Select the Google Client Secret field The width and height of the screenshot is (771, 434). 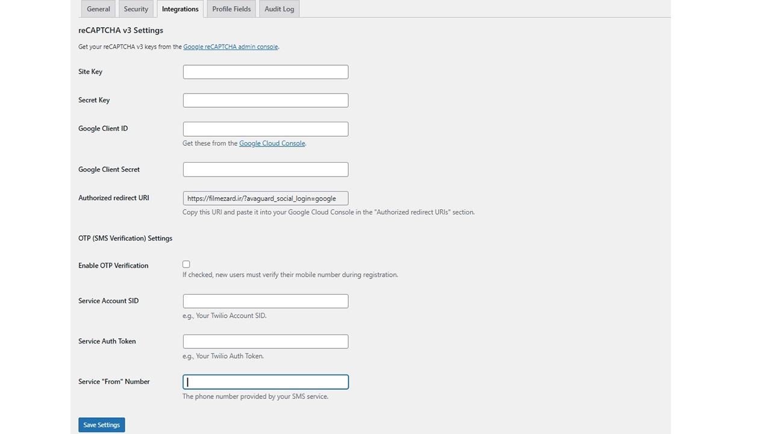266,169
